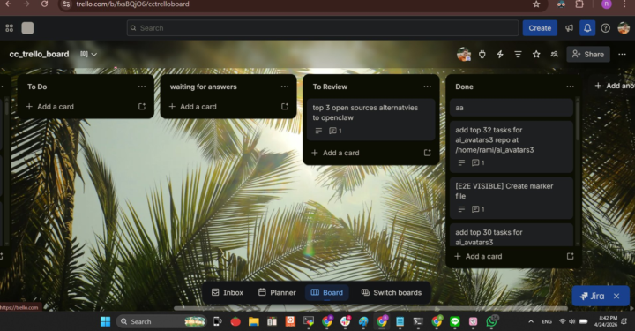Bookmark page with browser star icon
The height and width of the screenshot is (331, 635).
[536, 4]
